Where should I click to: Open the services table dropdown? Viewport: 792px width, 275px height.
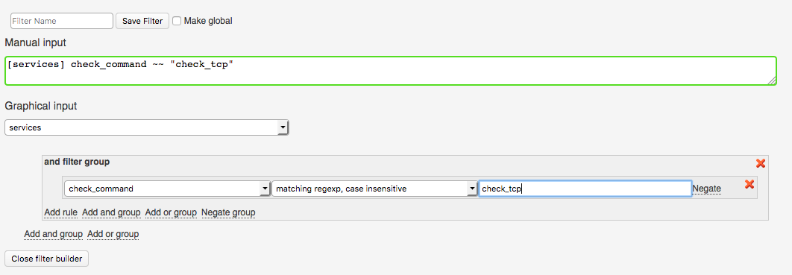pos(146,127)
